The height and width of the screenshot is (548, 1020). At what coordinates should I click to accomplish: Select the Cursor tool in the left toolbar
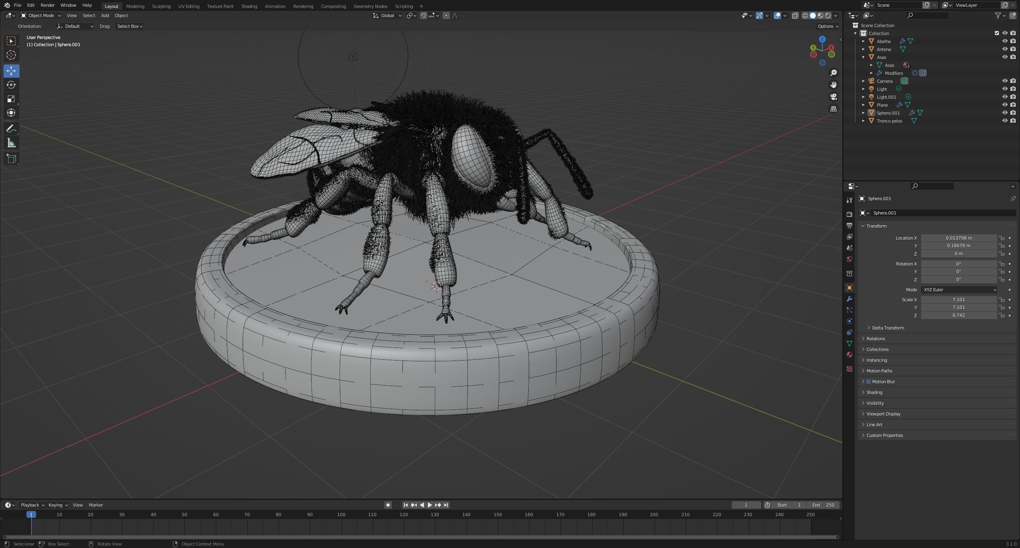[x=11, y=55]
